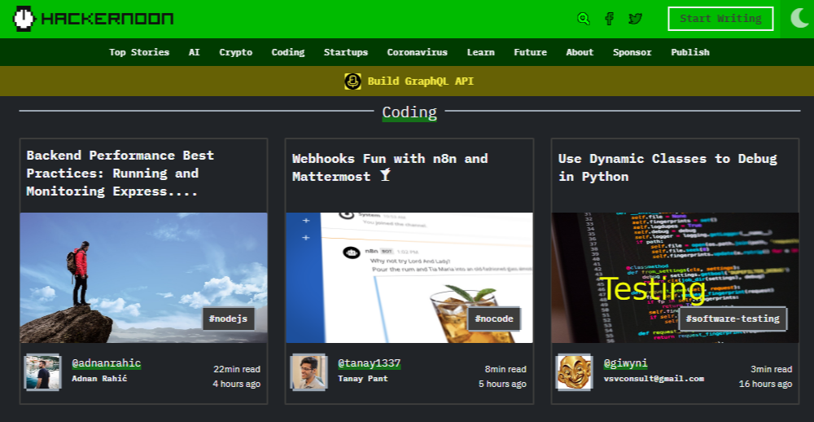
Task: Open the Startups menu item
Action: coord(346,52)
